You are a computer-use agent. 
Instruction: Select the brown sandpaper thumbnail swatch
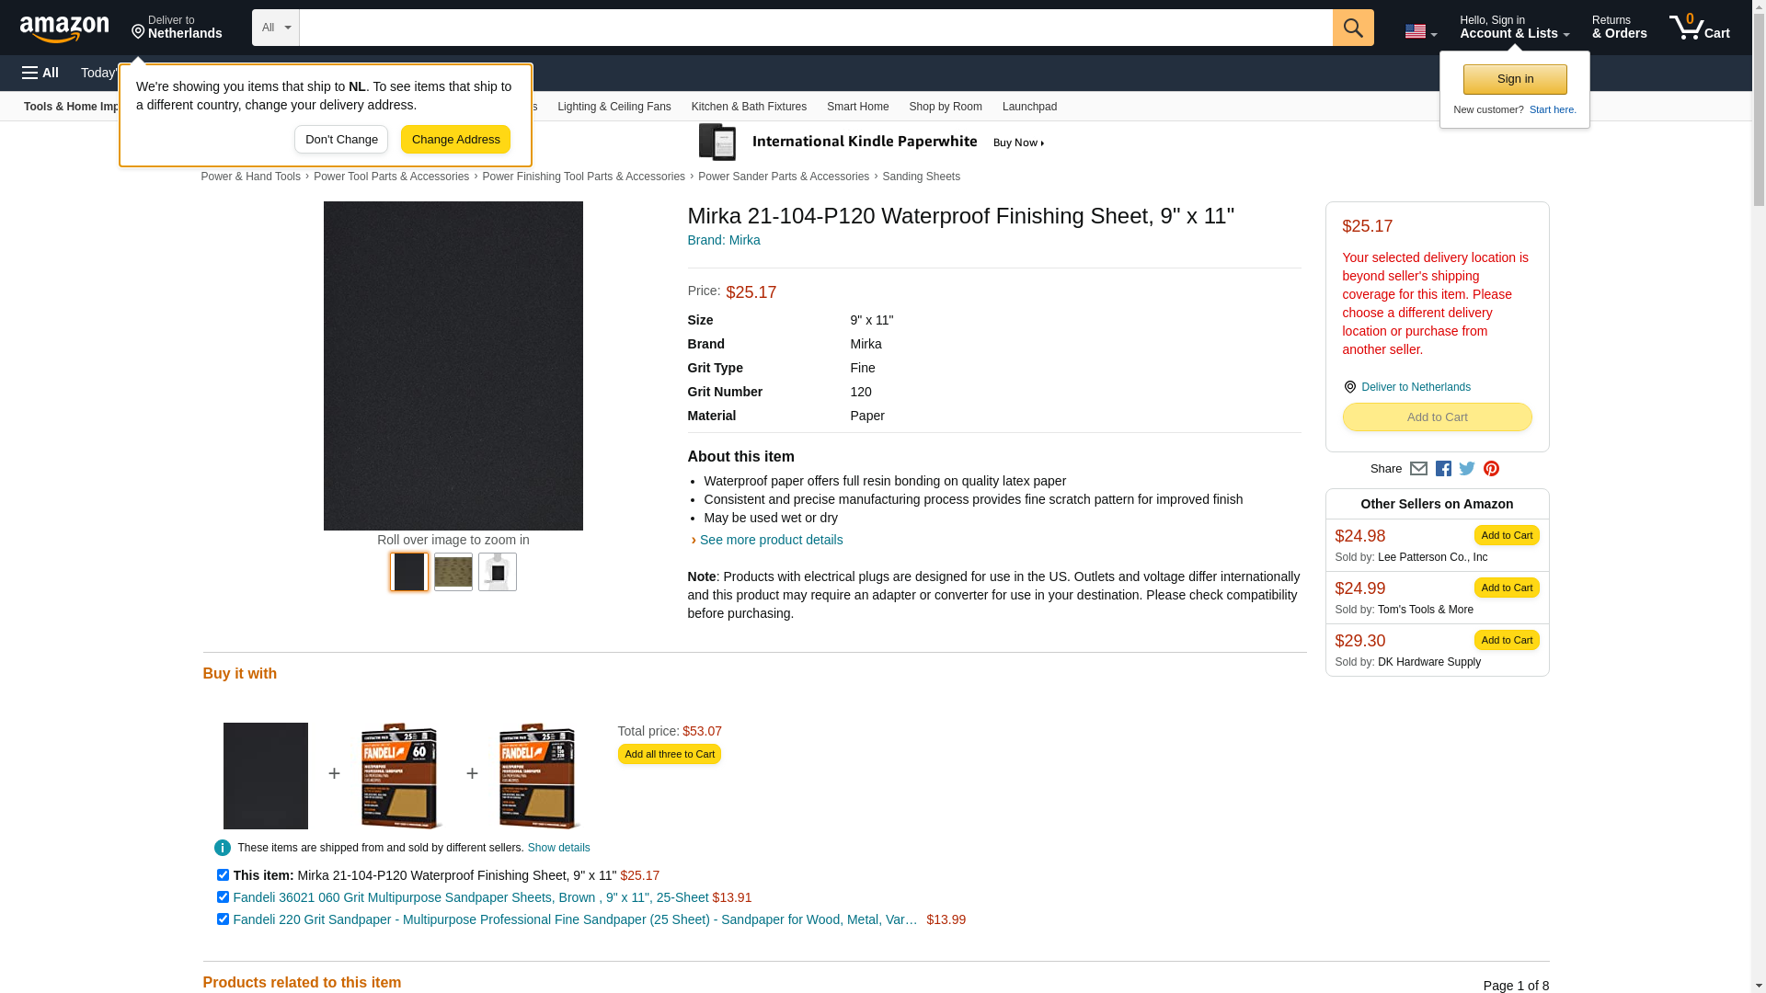453,572
